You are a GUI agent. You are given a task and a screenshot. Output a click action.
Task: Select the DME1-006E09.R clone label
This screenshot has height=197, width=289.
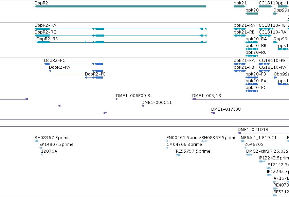pos(133,96)
